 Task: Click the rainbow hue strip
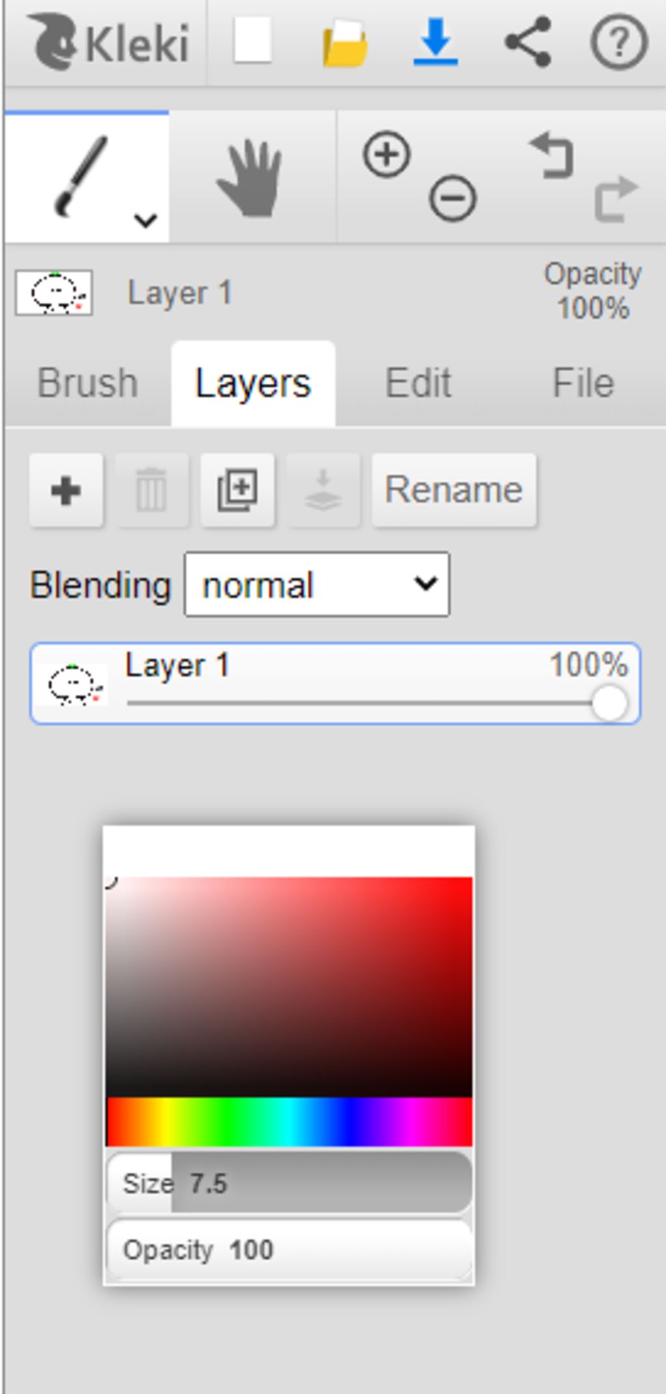pos(289,1121)
